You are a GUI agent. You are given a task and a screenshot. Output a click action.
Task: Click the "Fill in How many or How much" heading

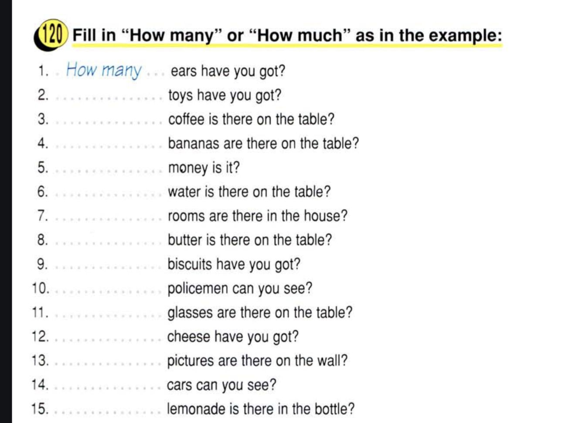tap(287, 35)
